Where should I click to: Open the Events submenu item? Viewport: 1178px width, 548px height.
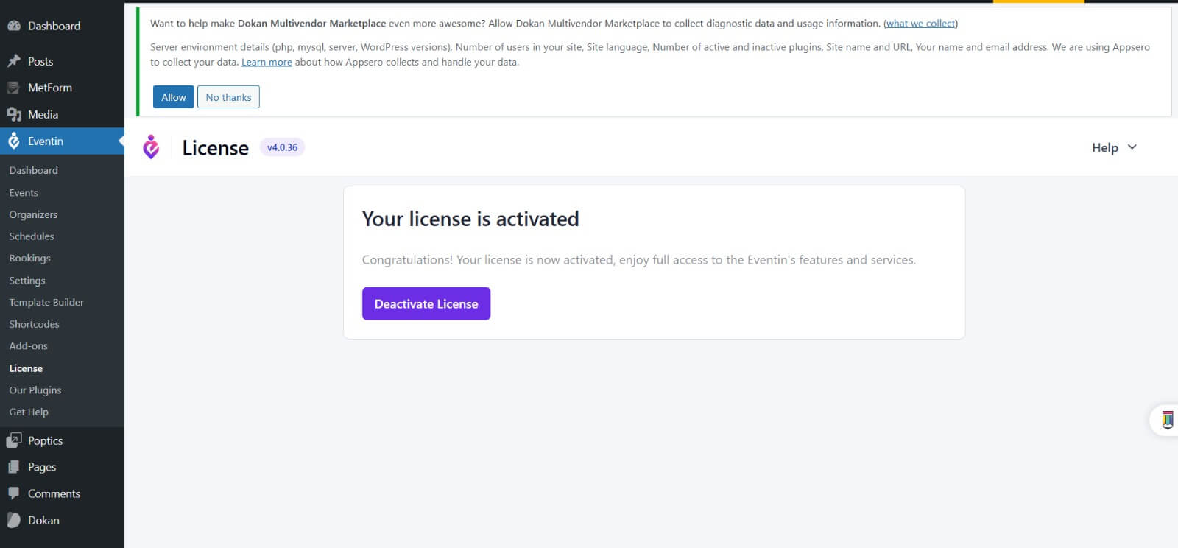click(x=24, y=192)
